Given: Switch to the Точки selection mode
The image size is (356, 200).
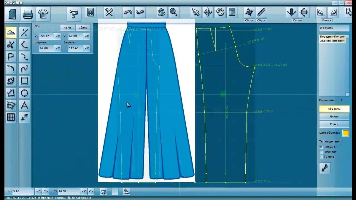Looking at the screenshot, I should tap(334, 124).
